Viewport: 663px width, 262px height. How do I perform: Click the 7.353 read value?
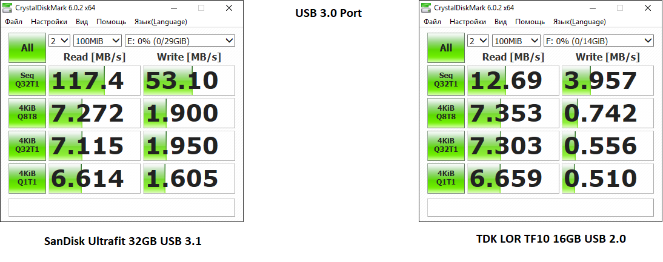513,113
